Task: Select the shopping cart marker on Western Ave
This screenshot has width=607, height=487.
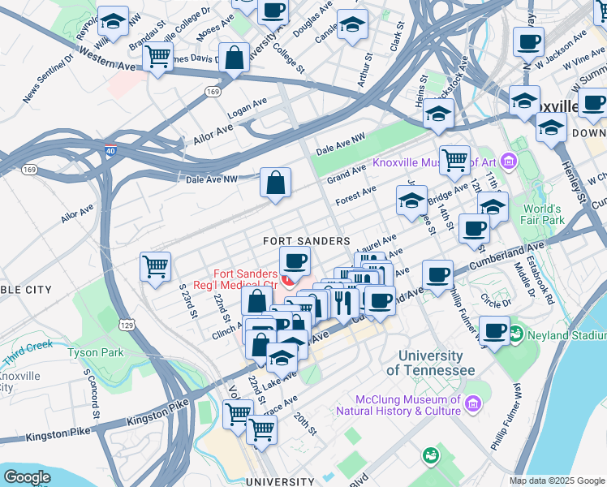Action: point(157,58)
